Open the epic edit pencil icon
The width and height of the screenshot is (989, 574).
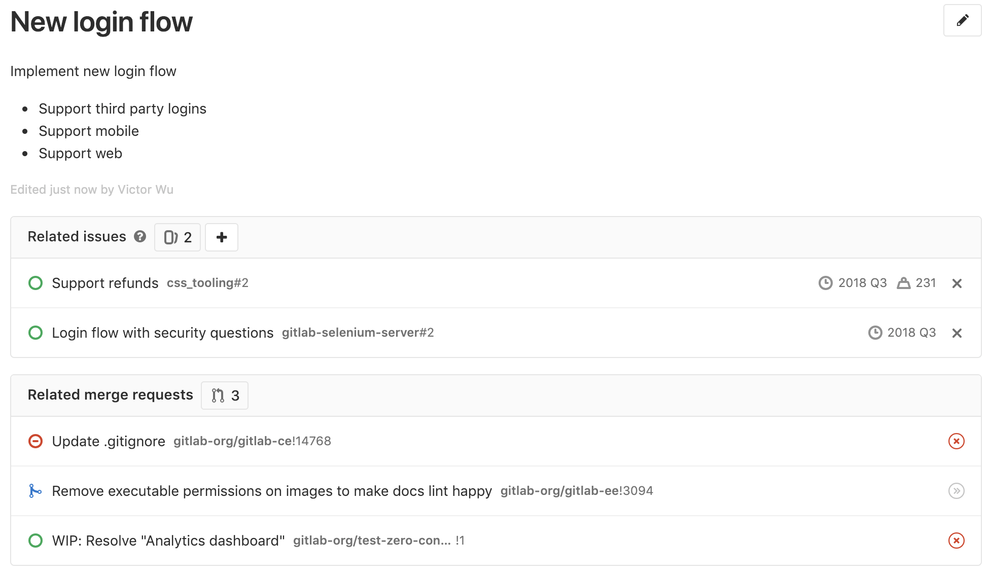(962, 21)
